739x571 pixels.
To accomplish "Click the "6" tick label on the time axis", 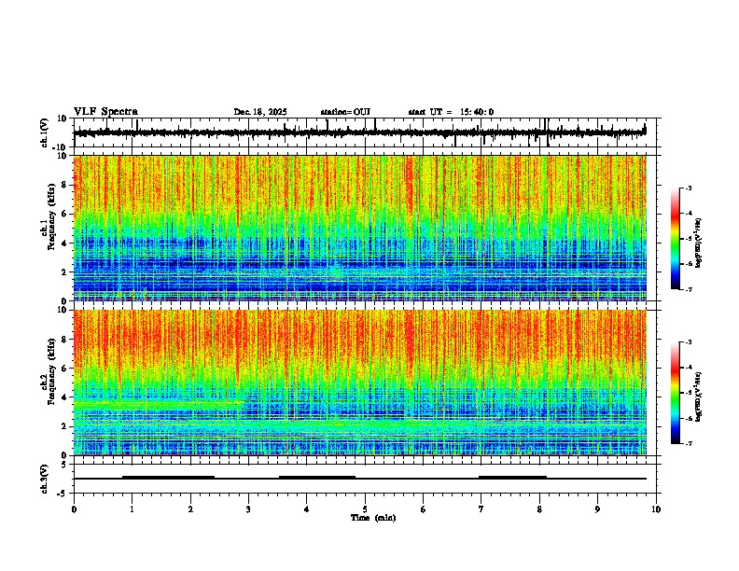I will (424, 509).
